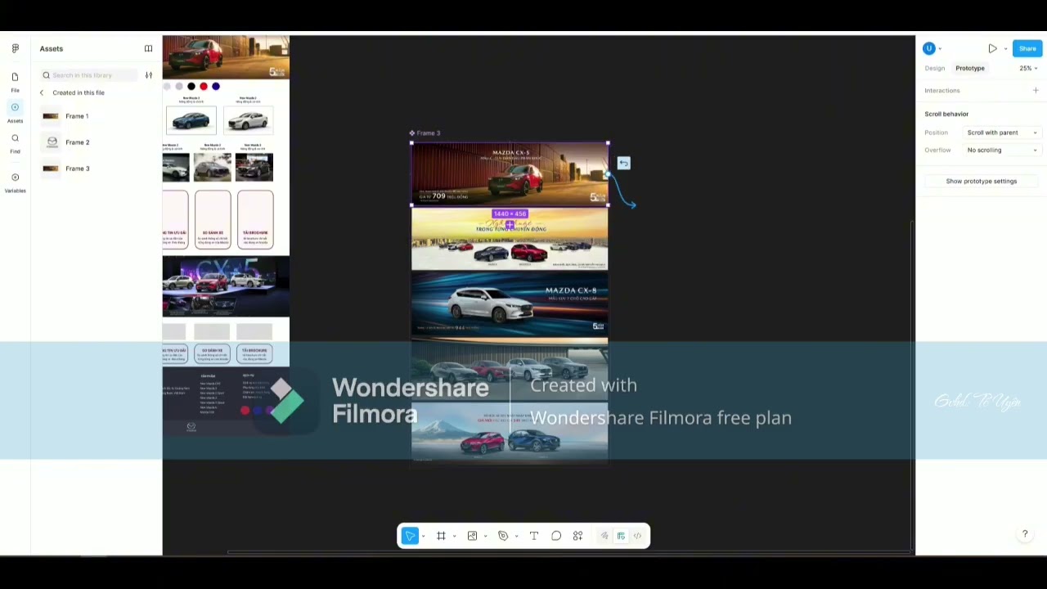
Task: Switch to the Design tab
Action: point(935,69)
